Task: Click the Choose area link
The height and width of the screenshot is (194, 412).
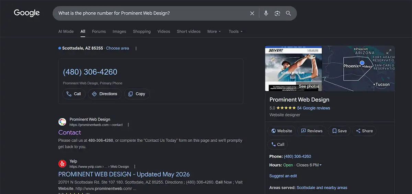Action: (117, 48)
